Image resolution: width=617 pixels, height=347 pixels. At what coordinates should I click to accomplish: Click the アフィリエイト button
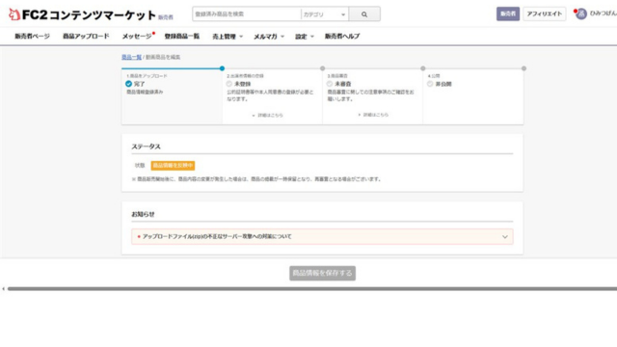coord(544,13)
